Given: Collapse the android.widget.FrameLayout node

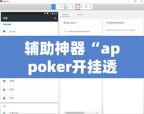Looking at the screenshot, I should pyautogui.click(x=65, y=32).
